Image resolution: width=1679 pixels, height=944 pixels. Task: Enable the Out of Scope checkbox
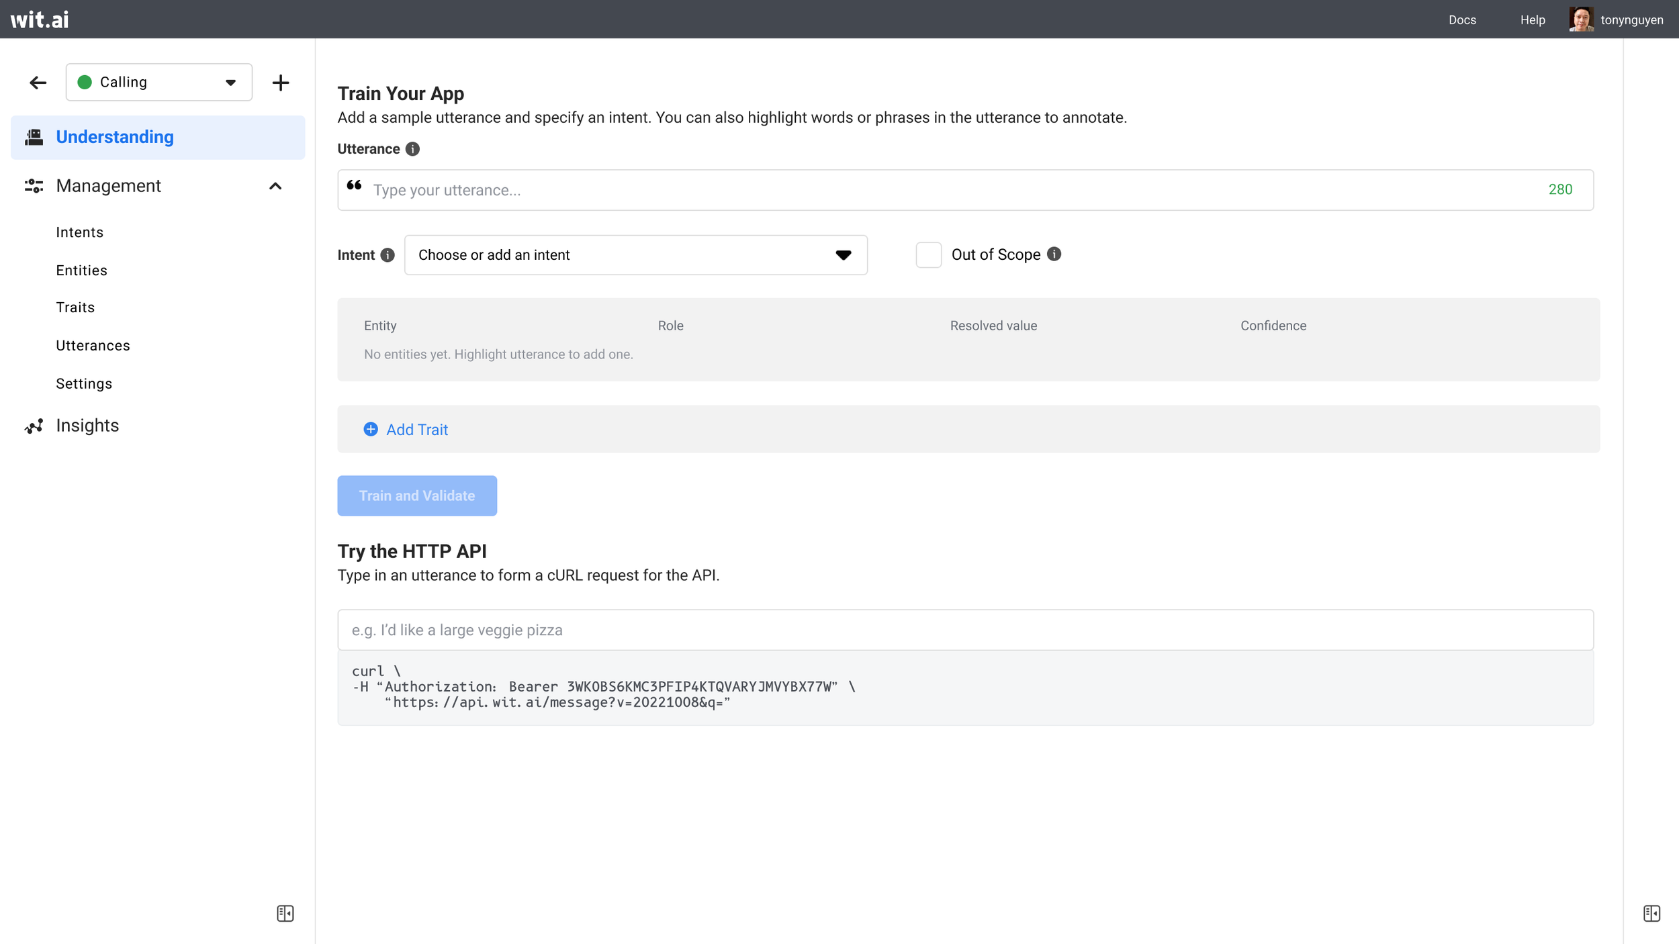click(x=928, y=255)
